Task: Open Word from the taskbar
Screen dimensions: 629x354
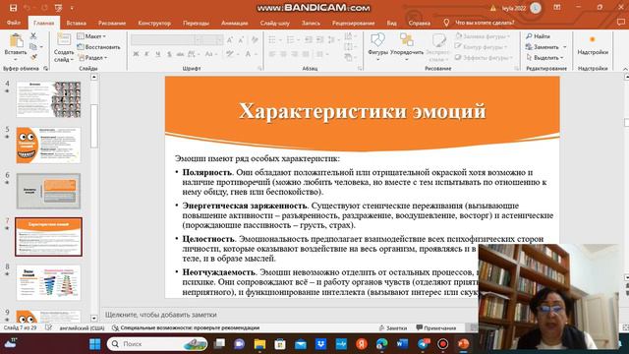Action: (402, 344)
